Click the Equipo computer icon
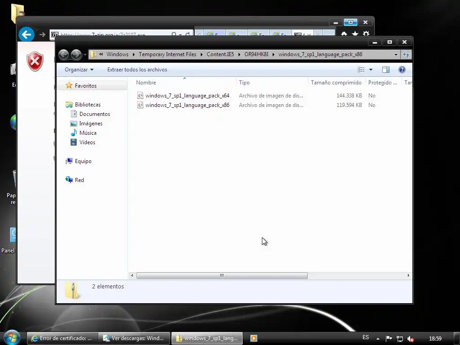This screenshot has width=460, height=345. 69,161
